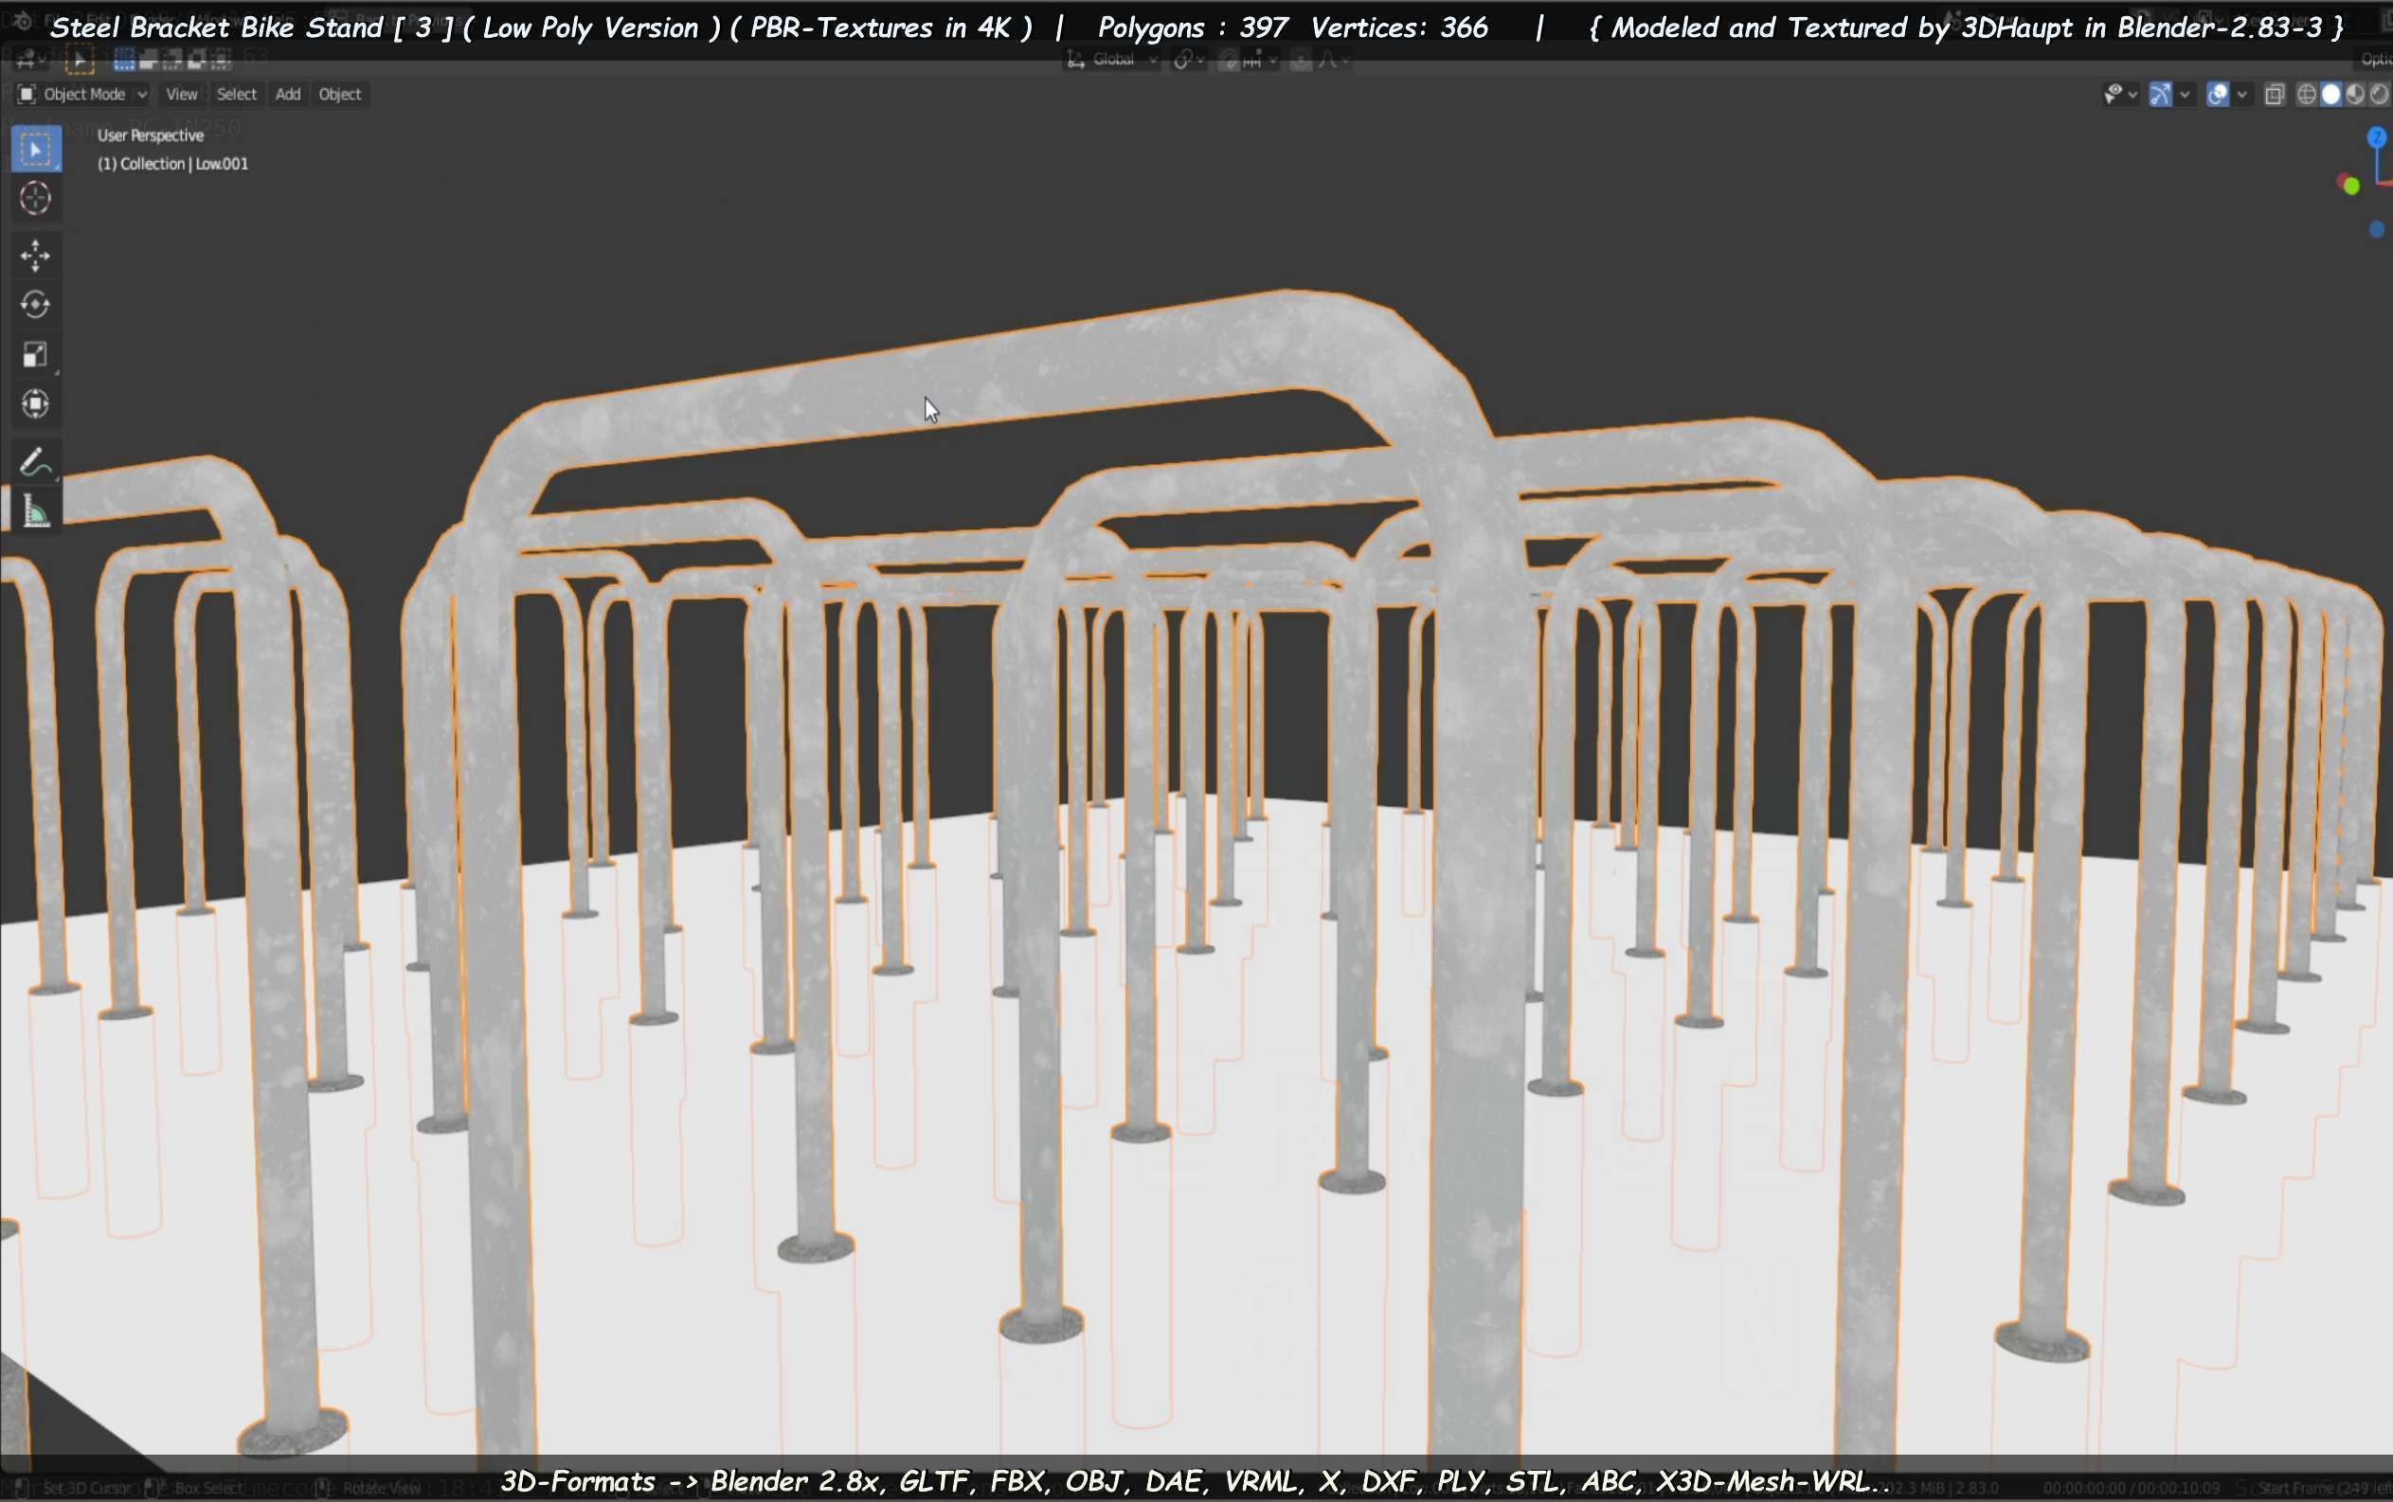
Task: Select the Measure tool
Action: (36, 512)
